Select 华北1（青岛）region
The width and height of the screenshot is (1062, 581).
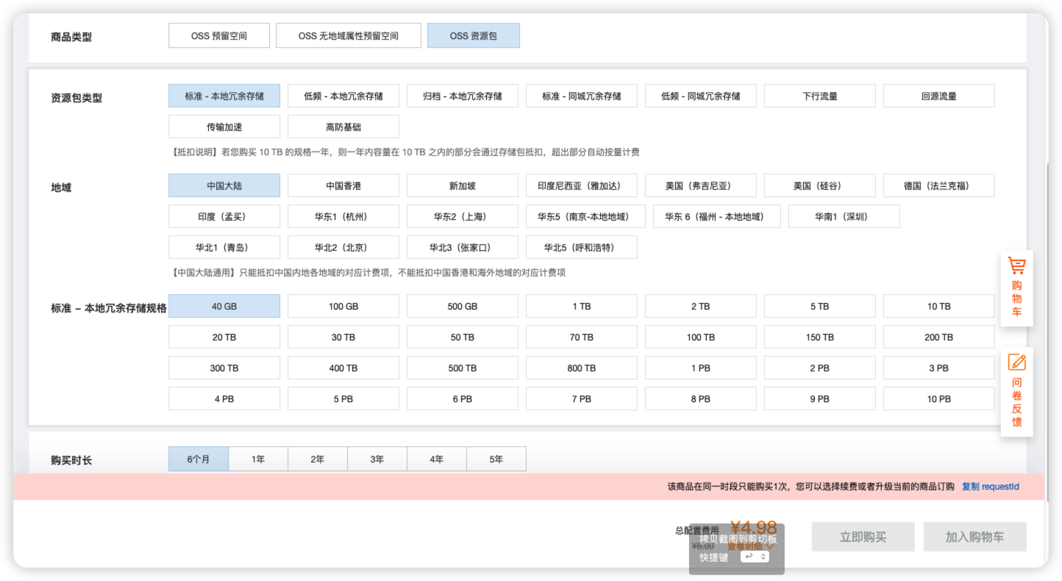(x=224, y=247)
